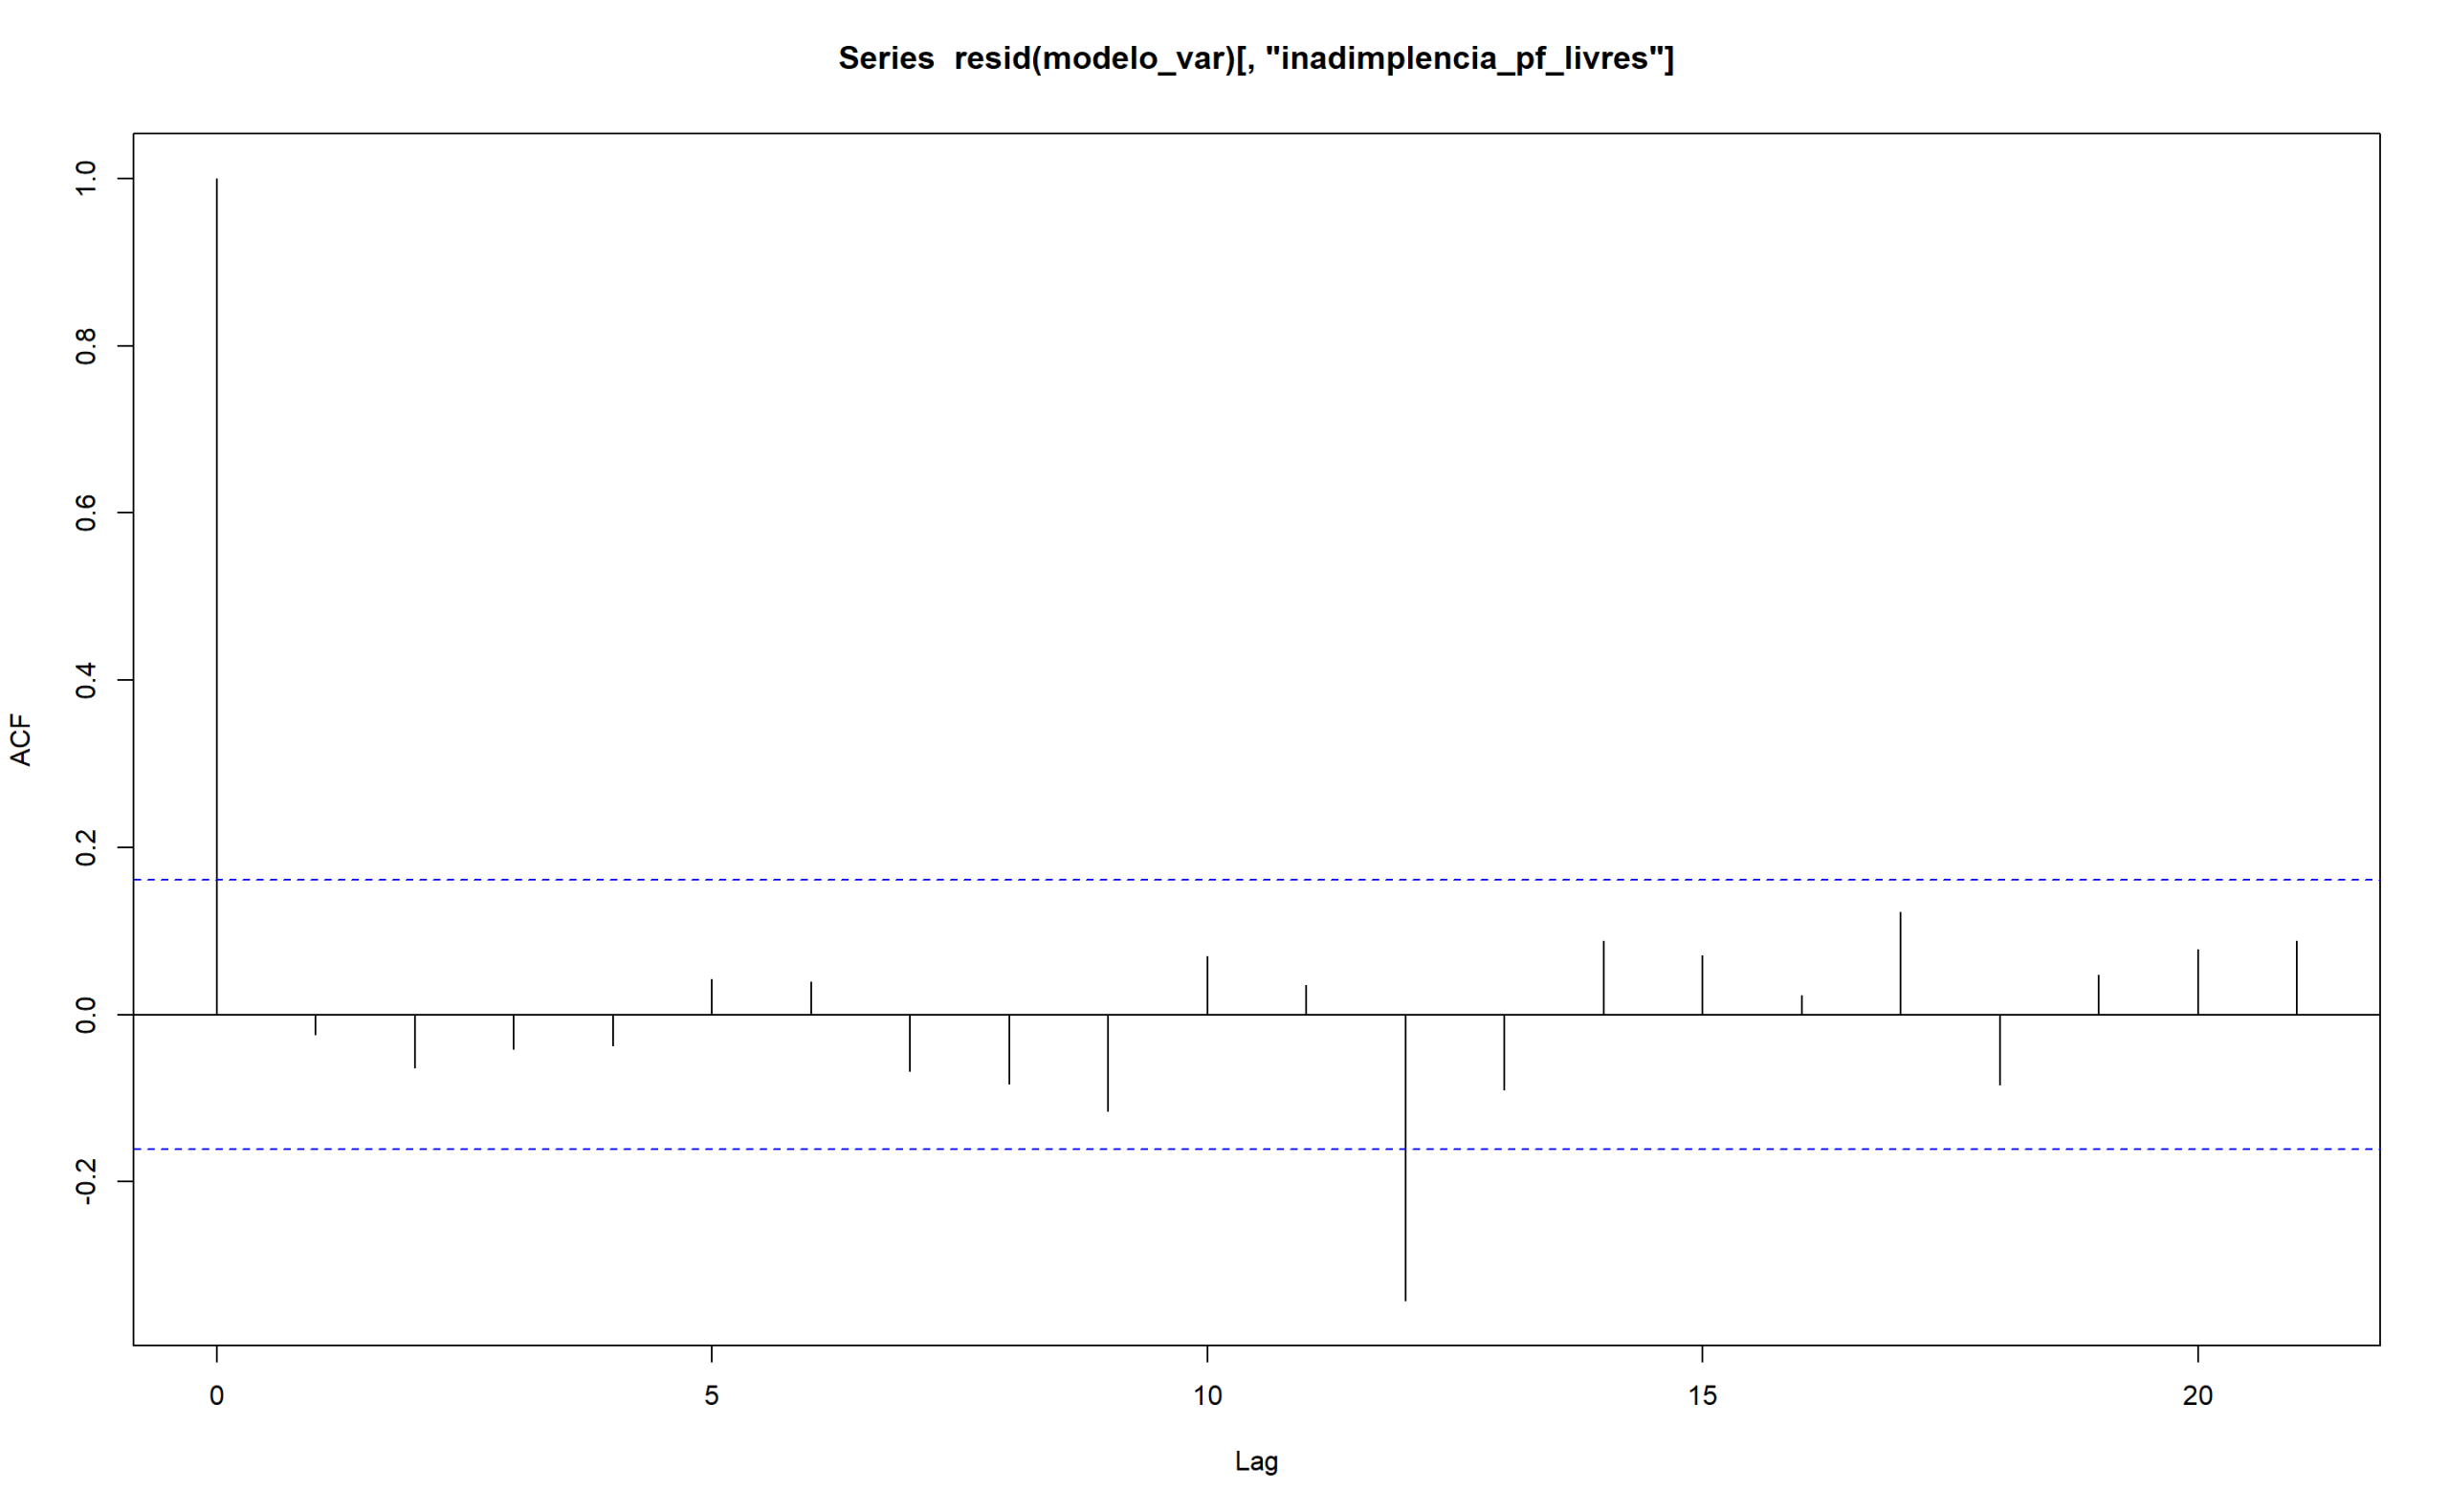The width and height of the screenshot is (2449, 1512).
Task: Click the y-axis tick label -0.2
Action: 87,1181
